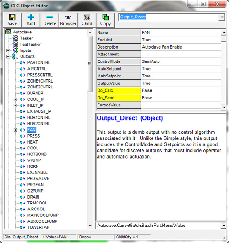Click the Do_Send False value cell
The width and height of the screenshot is (229, 243).
pyautogui.click(x=181, y=98)
